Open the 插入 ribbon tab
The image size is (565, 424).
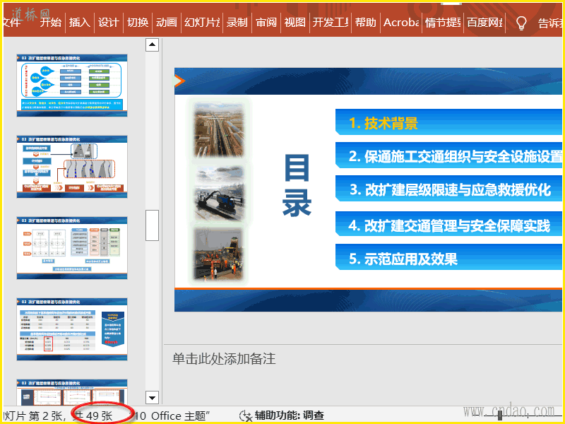80,23
